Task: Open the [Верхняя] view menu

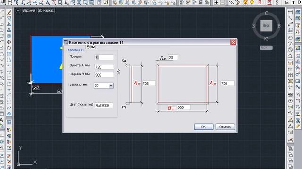Action: (x=29, y=10)
